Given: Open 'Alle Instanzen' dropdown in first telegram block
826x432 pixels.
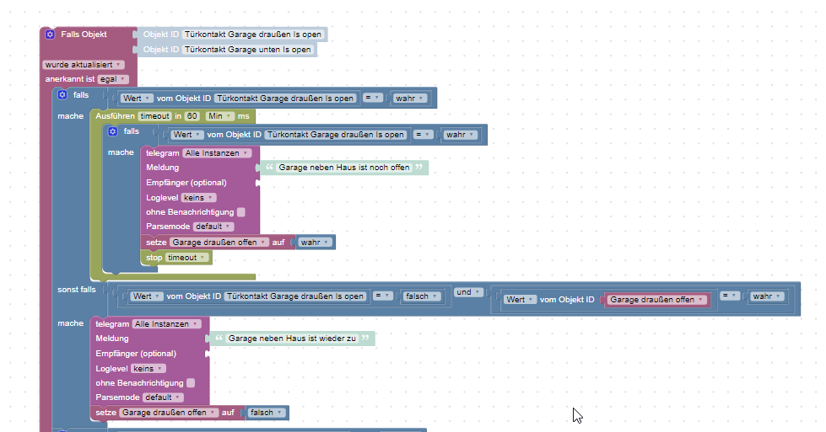Looking at the screenshot, I should (x=217, y=153).
